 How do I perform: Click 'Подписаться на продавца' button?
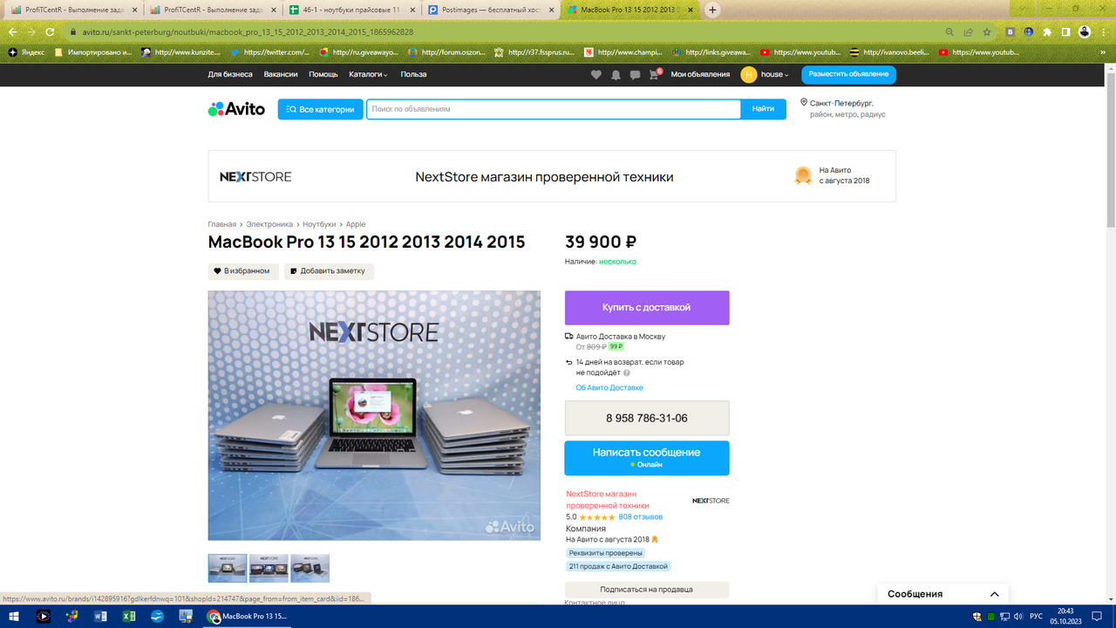647,590
